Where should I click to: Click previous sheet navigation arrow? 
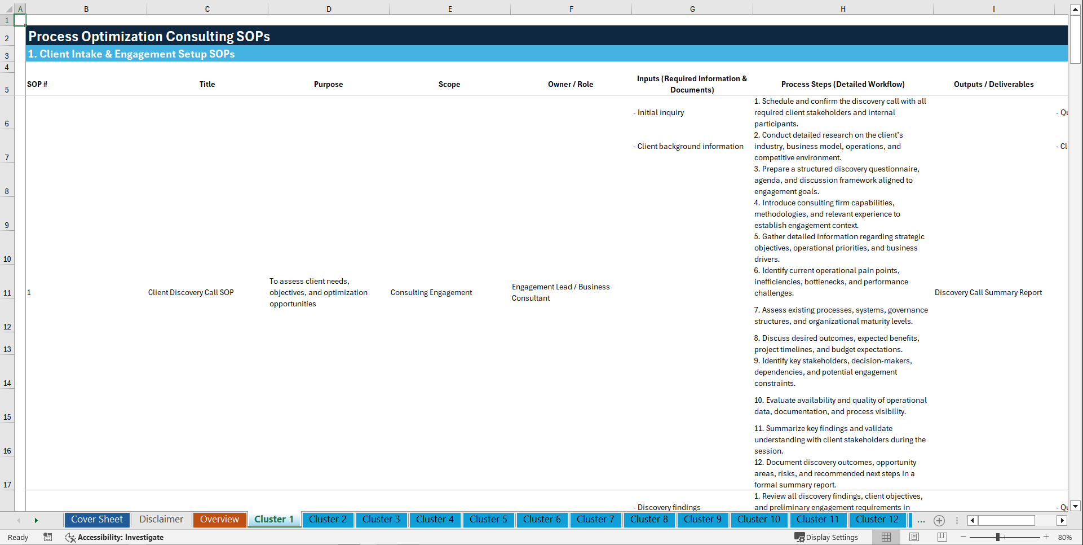[x=19, y=520]
